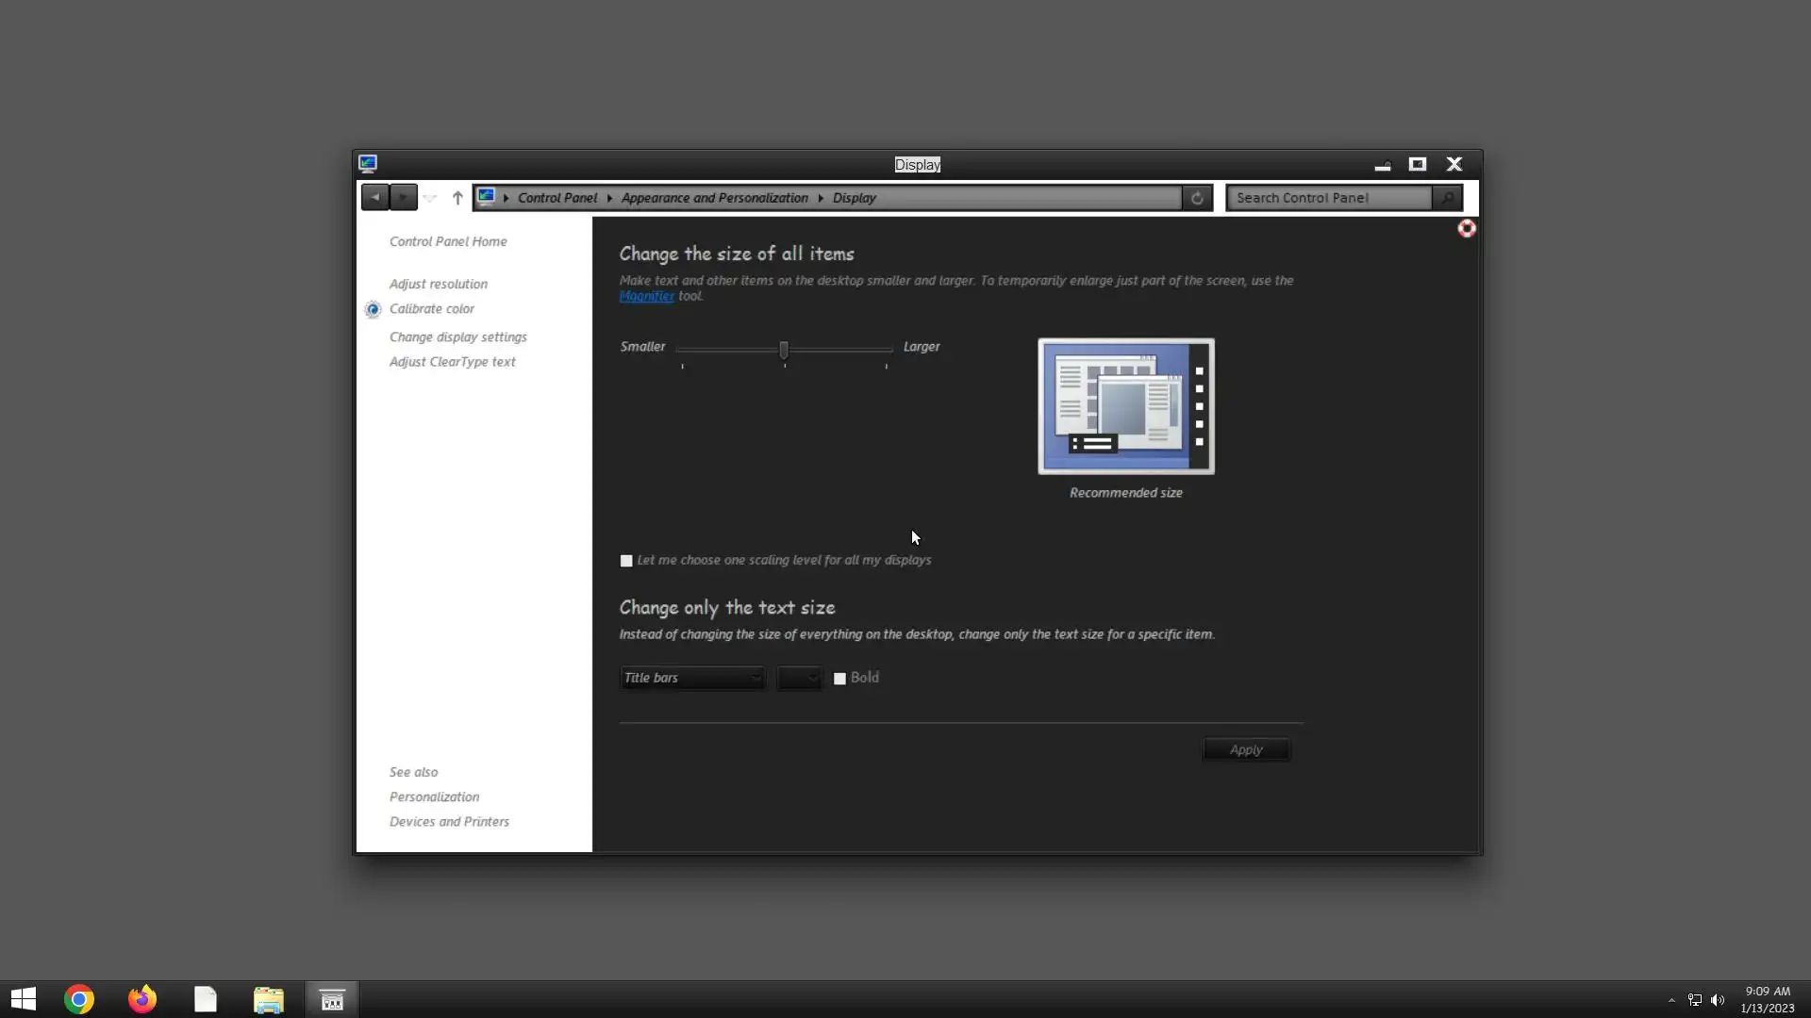Select Control Panel in breadcrumb path
The width and height of the screenshot is (1811, 1018).
[557, 198]
